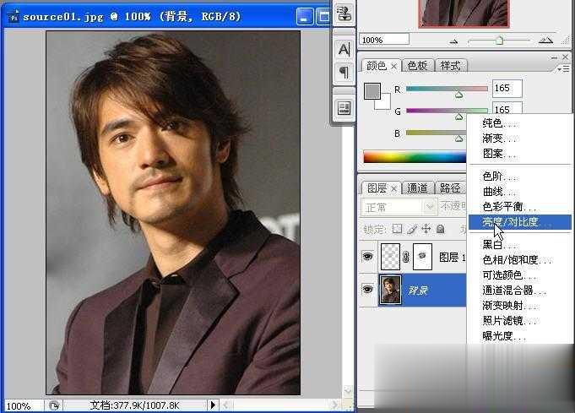This screenshot has width=575, height=413.
Task: Click the lock transparent pixels icon
Action: click(397, 229)
